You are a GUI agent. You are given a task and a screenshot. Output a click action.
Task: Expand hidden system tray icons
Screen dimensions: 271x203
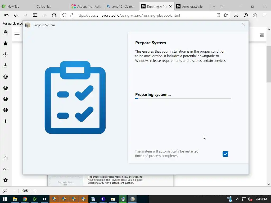[x=238, y=199]
